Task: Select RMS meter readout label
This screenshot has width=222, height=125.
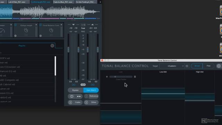Action: [x=83, y=32]
